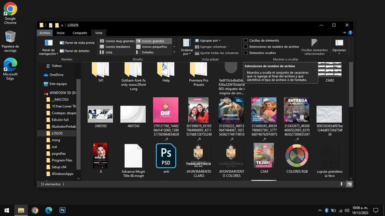Toggle the Panel de vista previa

(x=77, y=43)
